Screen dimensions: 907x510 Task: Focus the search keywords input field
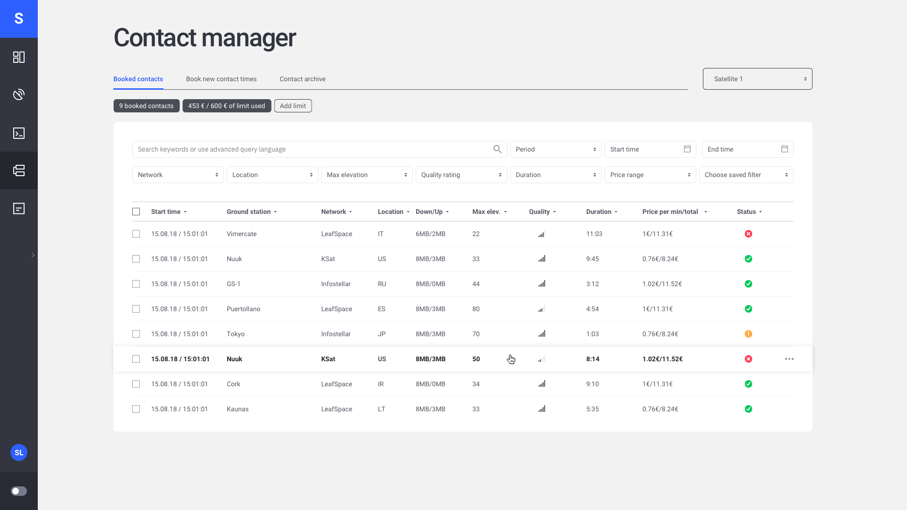[312, 149]
